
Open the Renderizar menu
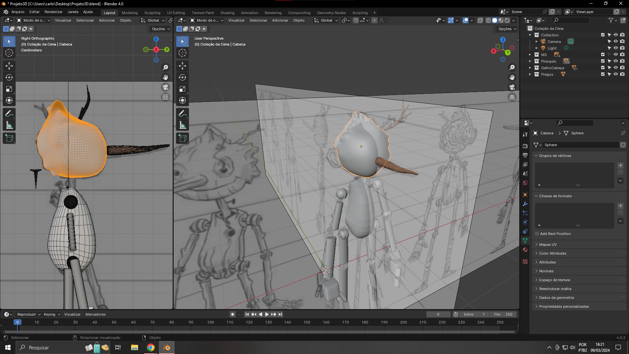[x=53, y=12]
